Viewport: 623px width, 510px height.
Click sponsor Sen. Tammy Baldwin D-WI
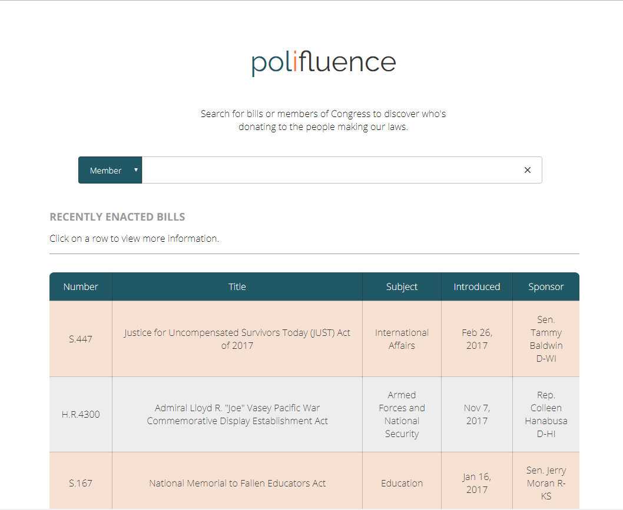point(546,339)
